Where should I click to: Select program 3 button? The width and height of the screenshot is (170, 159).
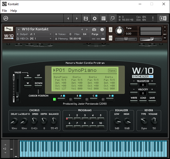85,119
